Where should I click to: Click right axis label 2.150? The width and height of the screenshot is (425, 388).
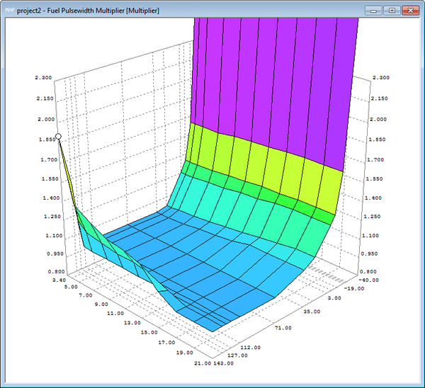click(x=379, y=98)
